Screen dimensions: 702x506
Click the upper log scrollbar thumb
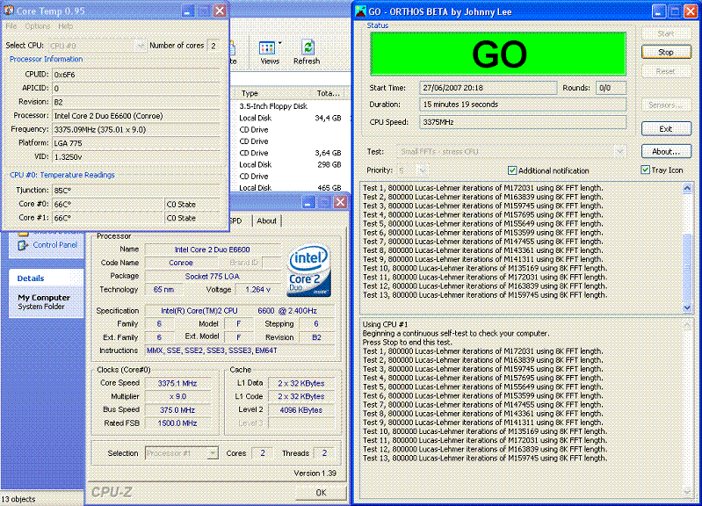coord(687,267)
